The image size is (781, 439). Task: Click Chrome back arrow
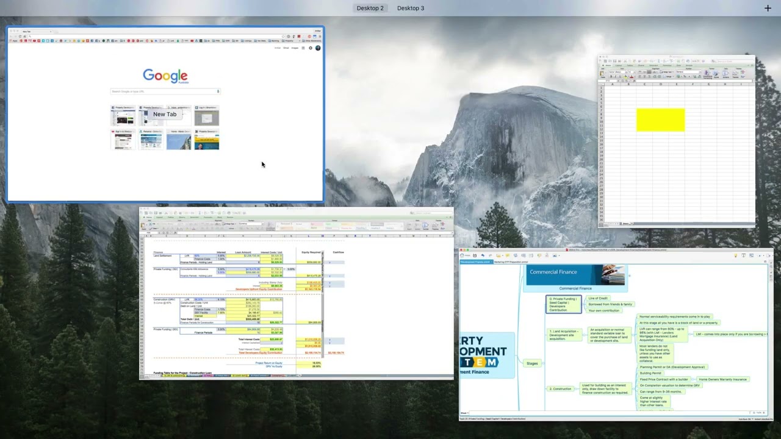10,36
